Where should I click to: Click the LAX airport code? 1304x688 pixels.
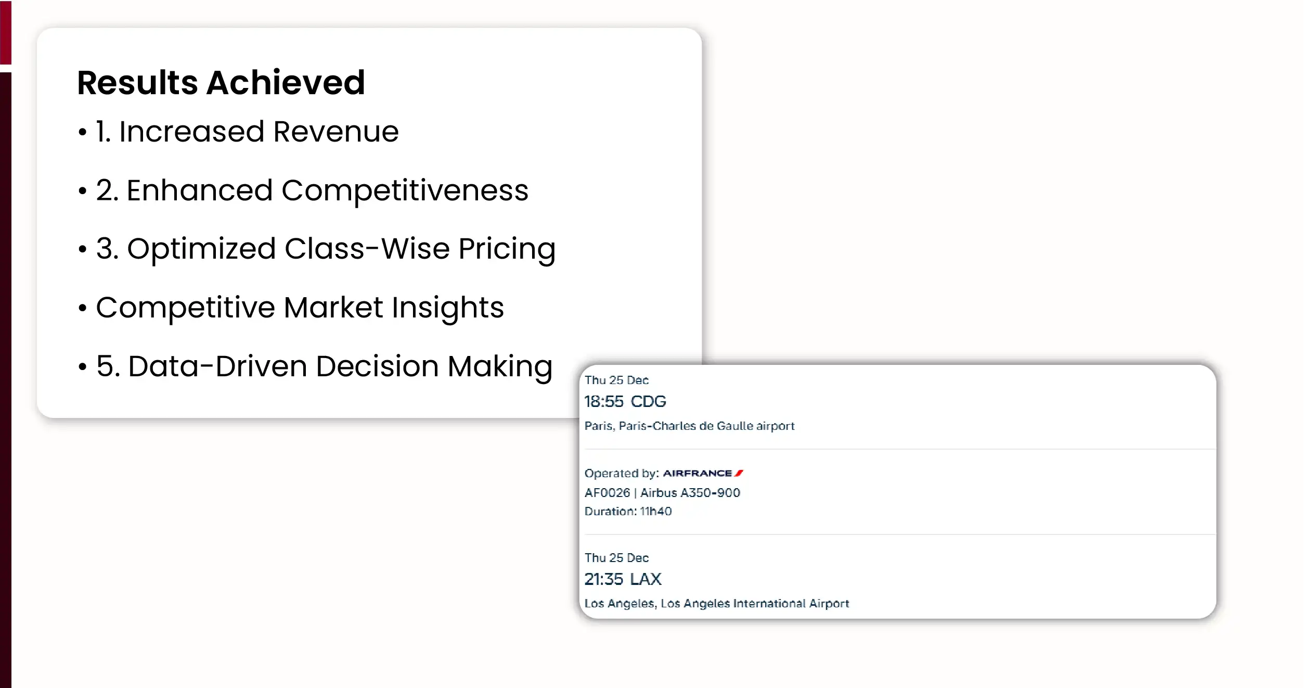pos(645,579)
